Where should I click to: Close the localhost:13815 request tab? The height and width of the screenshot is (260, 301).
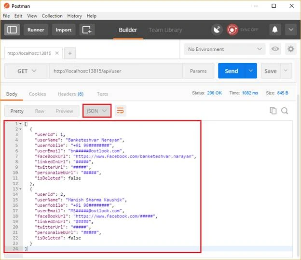(57, 53)
